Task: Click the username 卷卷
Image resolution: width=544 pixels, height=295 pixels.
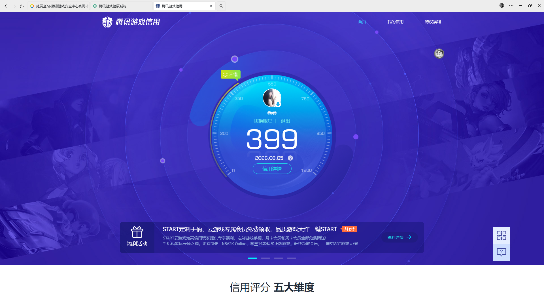Action: [272, 113]
